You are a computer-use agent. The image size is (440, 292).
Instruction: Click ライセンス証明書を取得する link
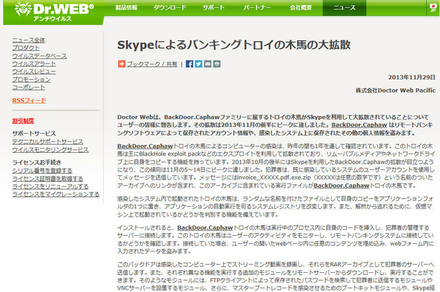pos(47,178)
